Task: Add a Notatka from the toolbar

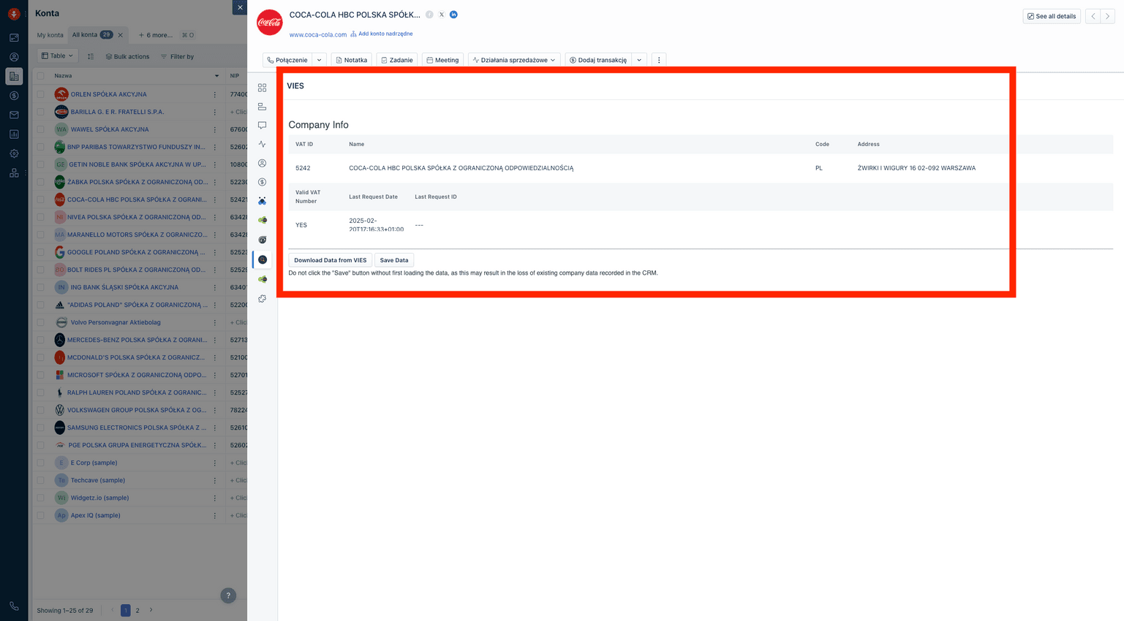Action: coord(351,60)
